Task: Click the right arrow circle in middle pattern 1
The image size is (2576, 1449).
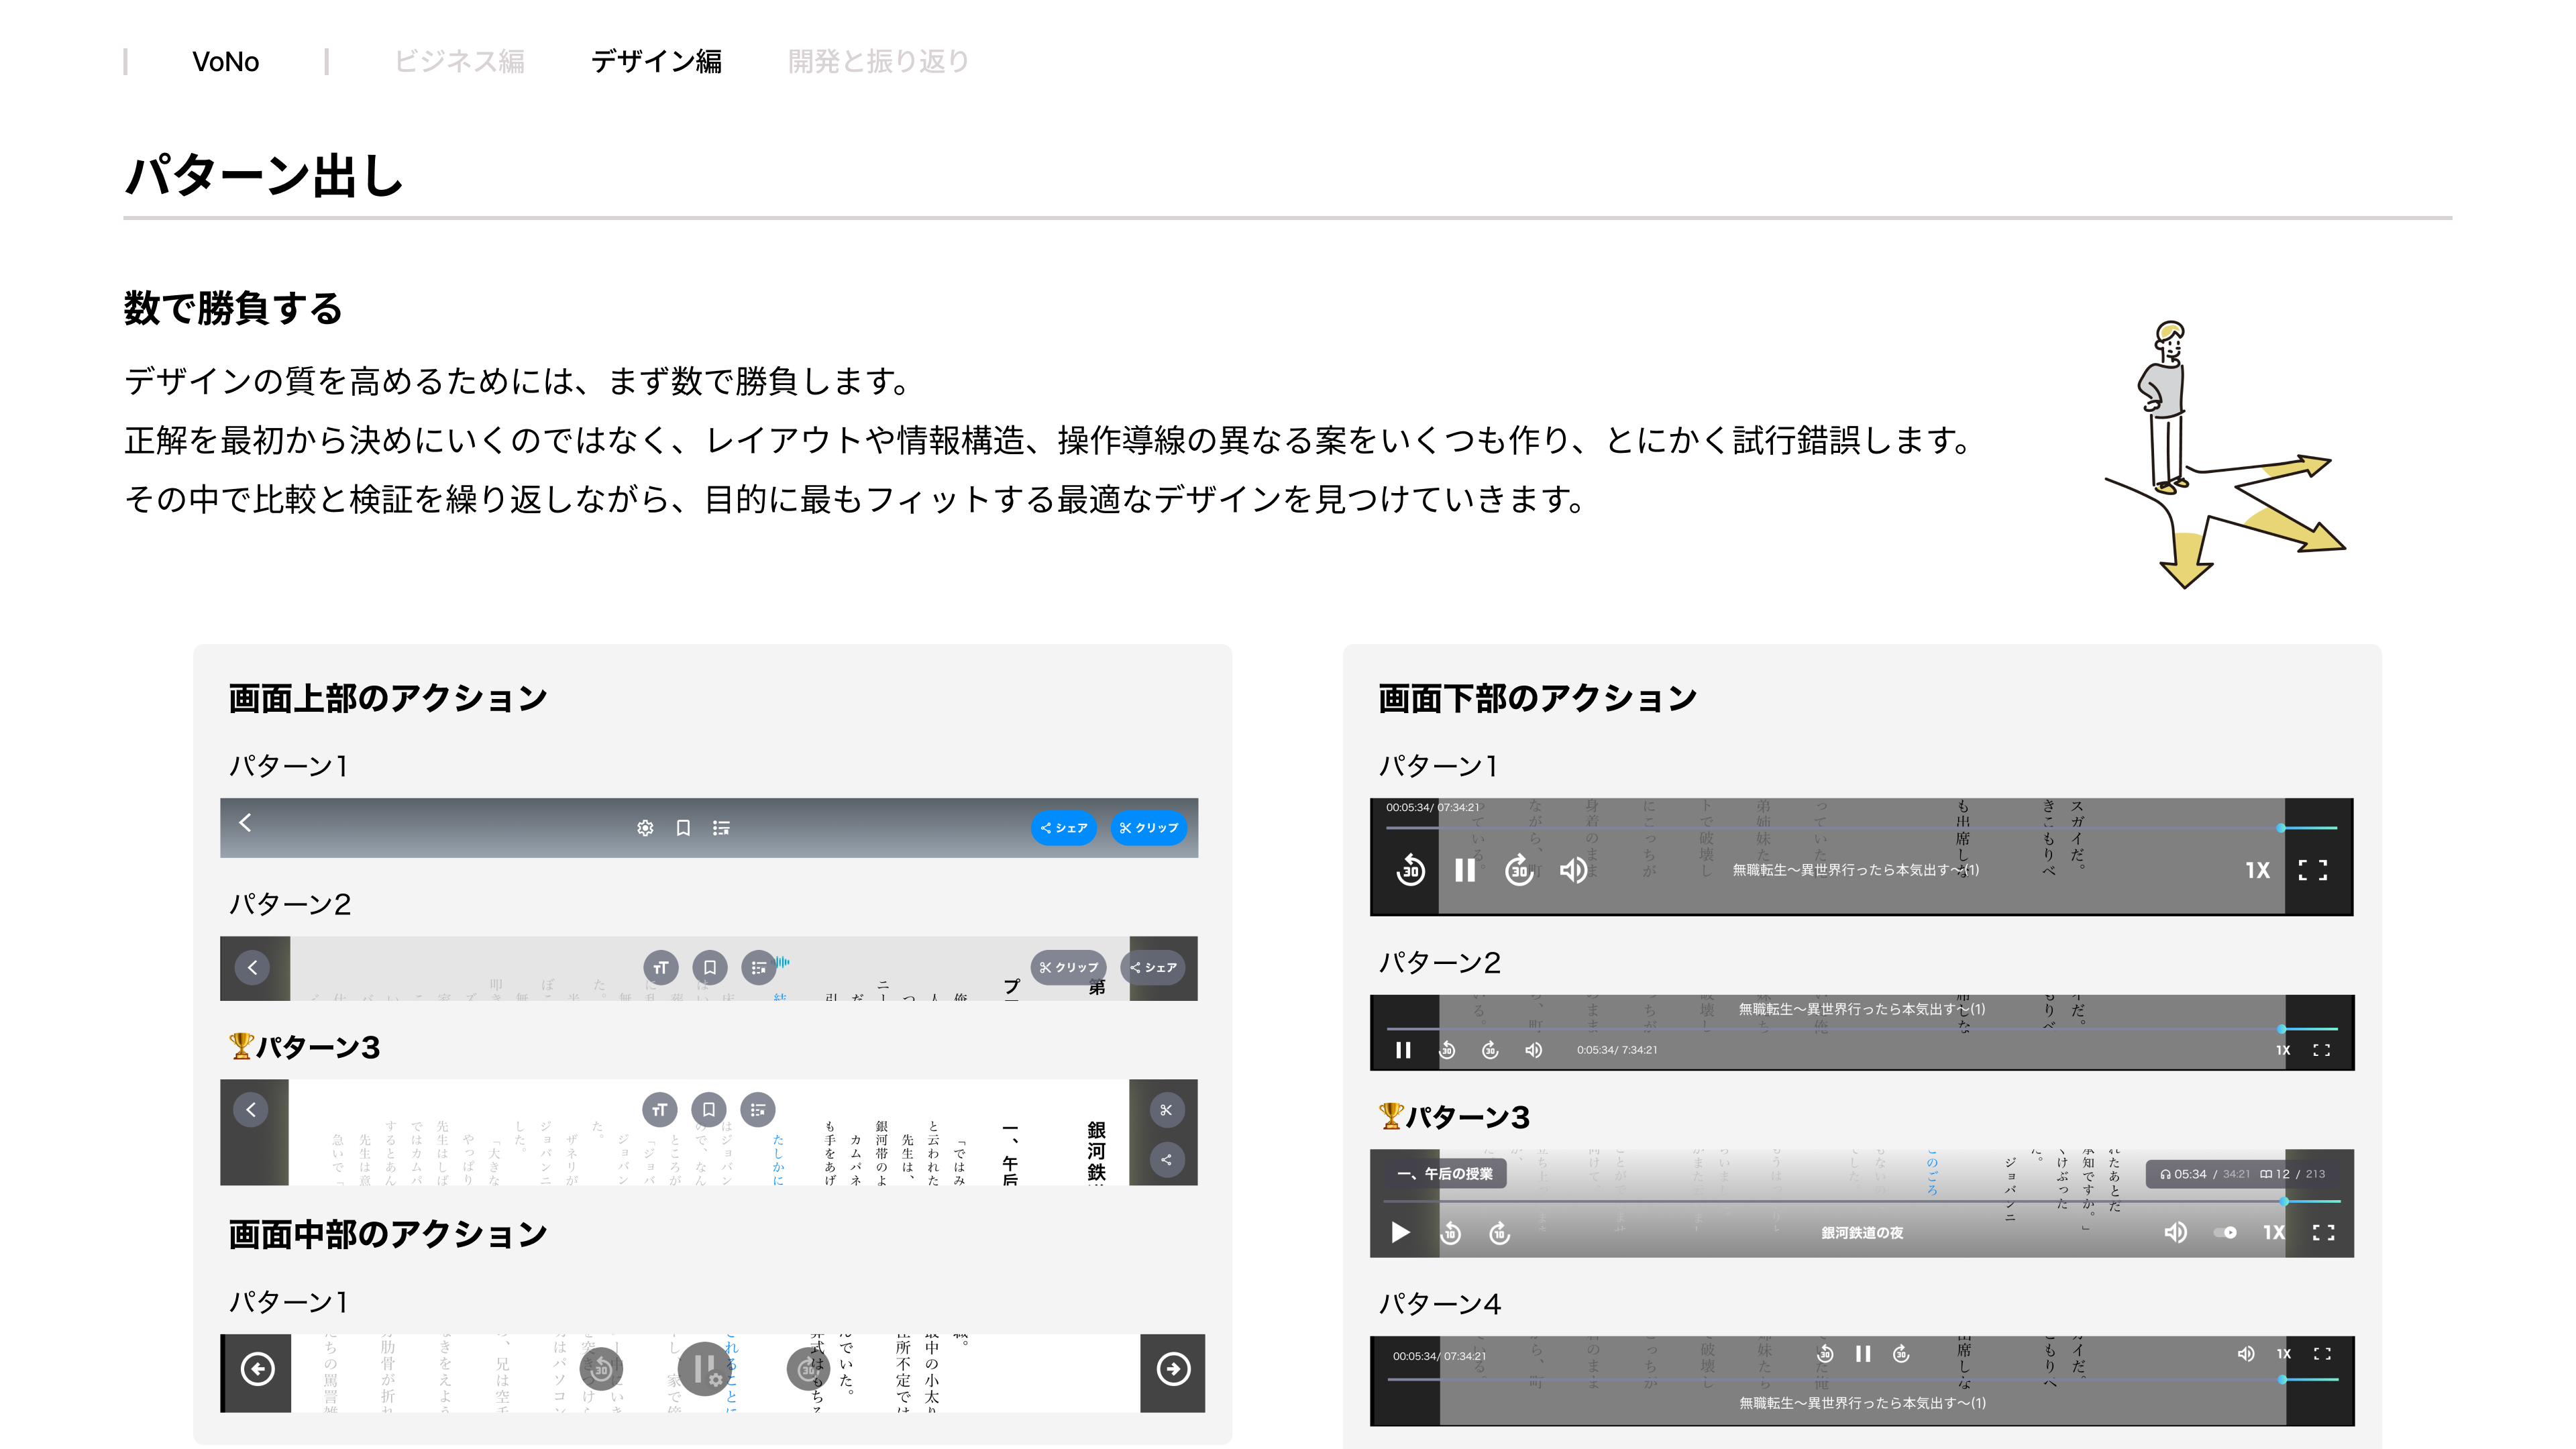Action: pos(1173,1369)
